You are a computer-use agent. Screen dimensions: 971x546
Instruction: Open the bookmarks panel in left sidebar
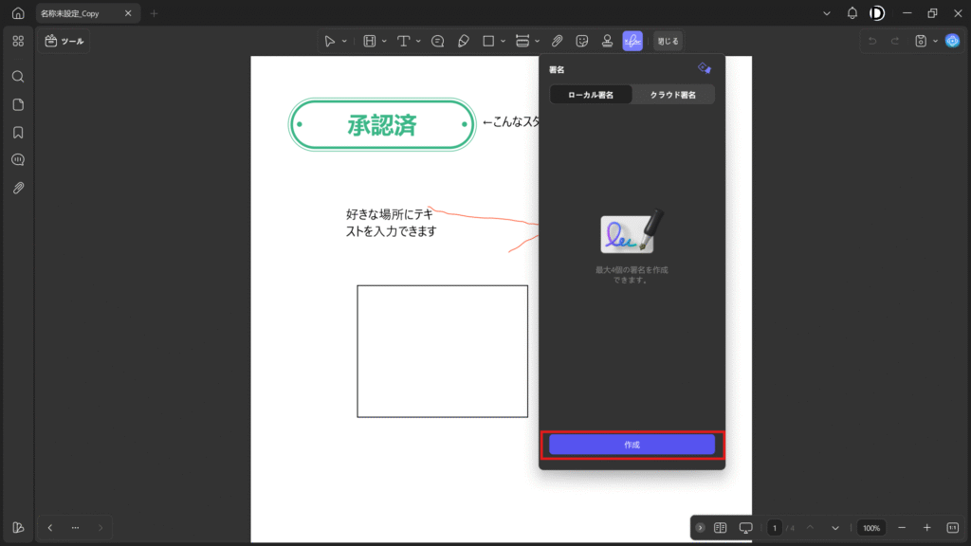click(x=18, y=132)
